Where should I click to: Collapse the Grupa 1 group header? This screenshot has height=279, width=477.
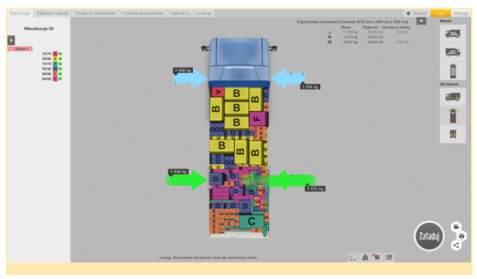click(20, 49)
